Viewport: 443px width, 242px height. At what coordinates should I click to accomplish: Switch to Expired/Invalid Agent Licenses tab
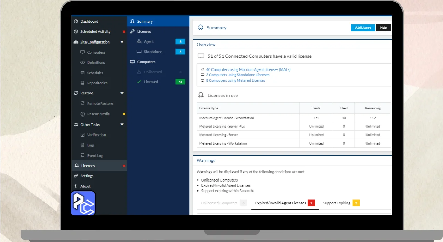click(x=281, y=203)
